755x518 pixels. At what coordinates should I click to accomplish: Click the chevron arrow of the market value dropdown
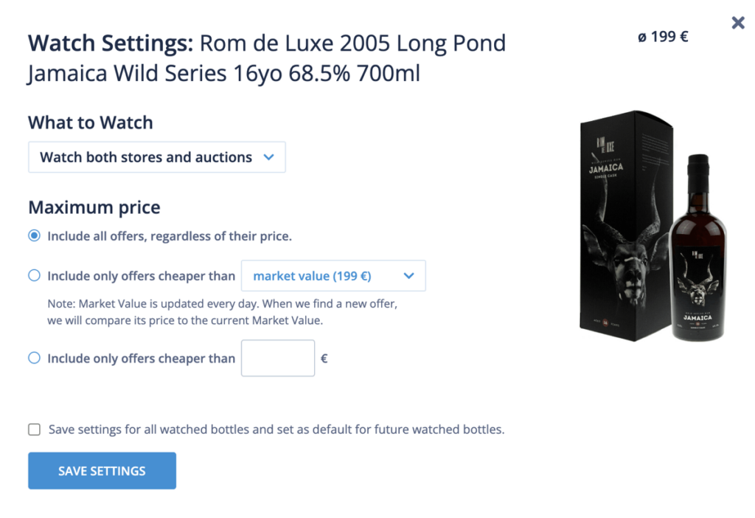pos(408,276)
